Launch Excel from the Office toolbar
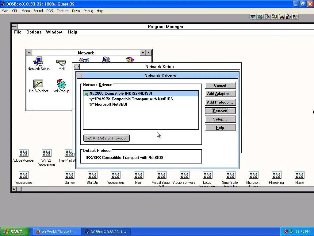Screen dimensions: 314x236 point(260,17)
